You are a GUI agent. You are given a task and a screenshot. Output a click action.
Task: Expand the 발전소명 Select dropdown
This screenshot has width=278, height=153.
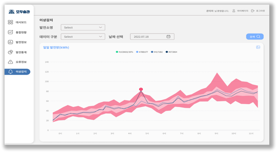tap(83, 28)
